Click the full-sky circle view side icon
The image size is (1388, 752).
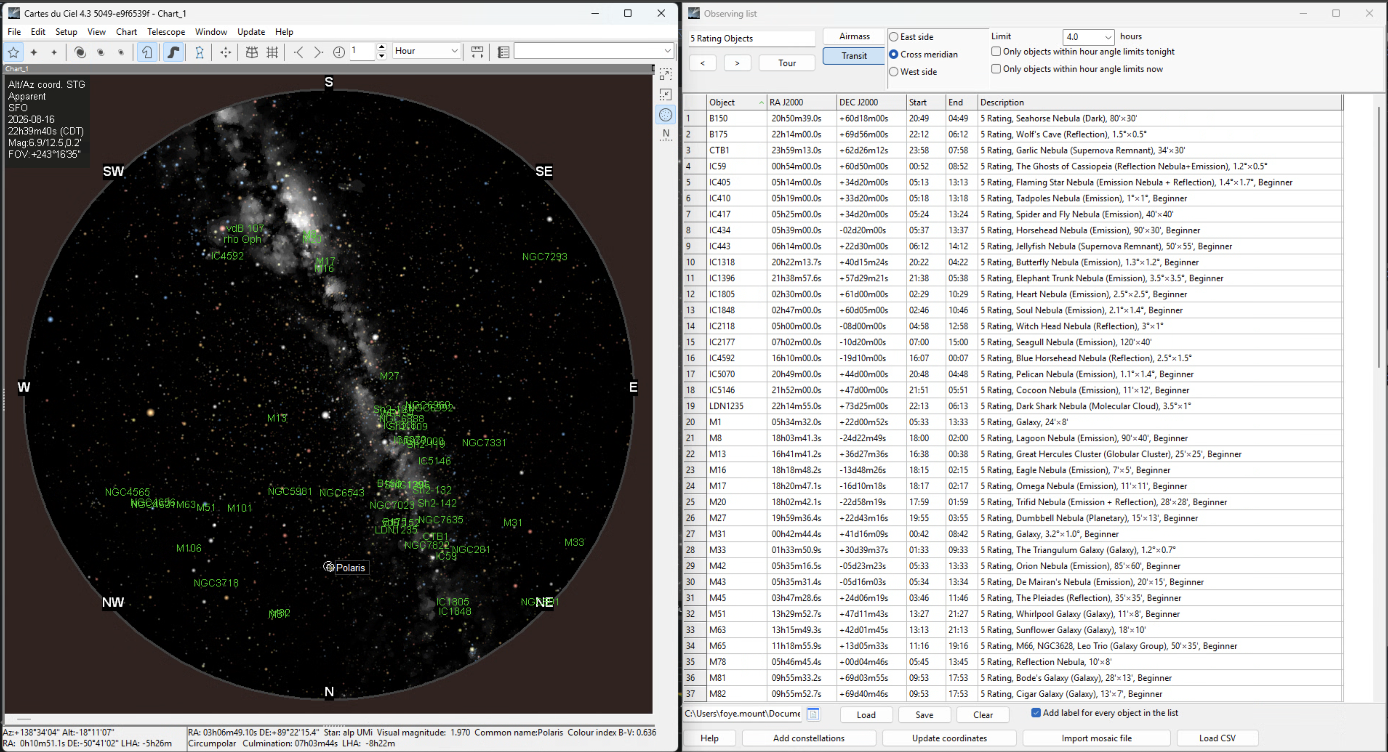pos(666,115)
